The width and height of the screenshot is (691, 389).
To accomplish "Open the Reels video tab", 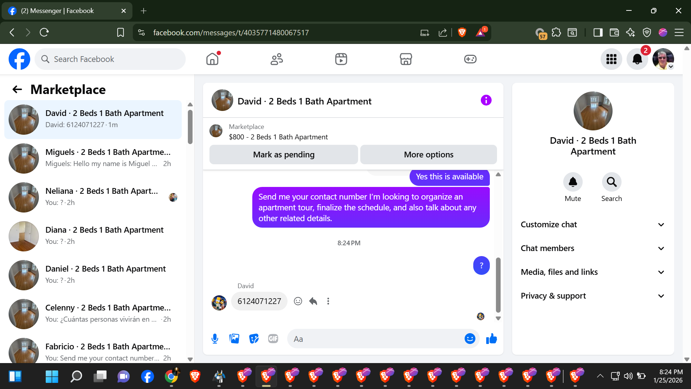I will point(341,59).
